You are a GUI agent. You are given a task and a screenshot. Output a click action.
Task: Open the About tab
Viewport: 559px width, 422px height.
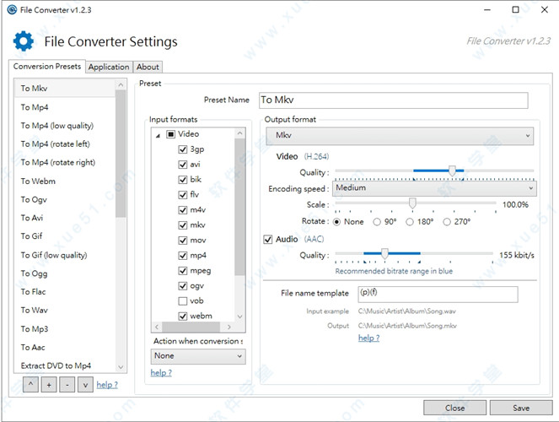pyautogui.click(x=148, y=67)
